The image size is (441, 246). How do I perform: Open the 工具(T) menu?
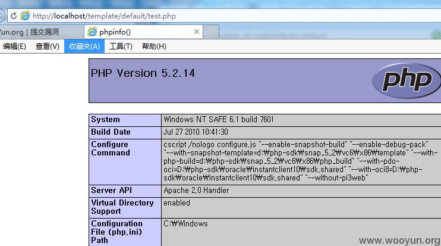tap(121, 46)
